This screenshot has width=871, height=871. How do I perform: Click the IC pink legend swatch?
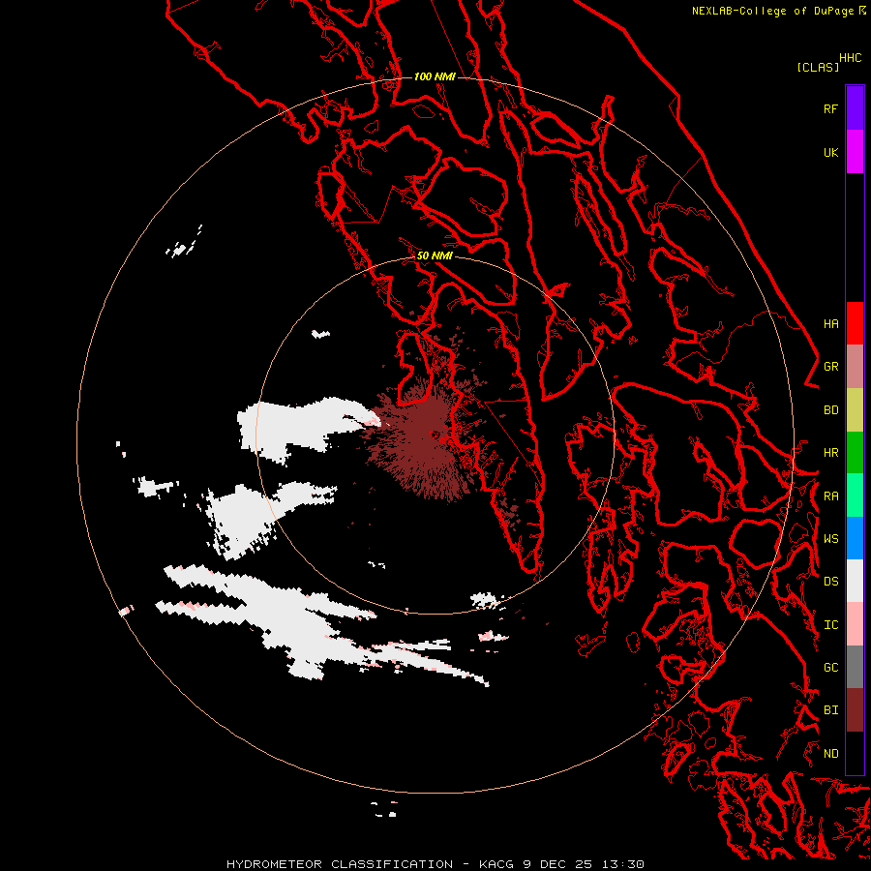coord(855,624)
